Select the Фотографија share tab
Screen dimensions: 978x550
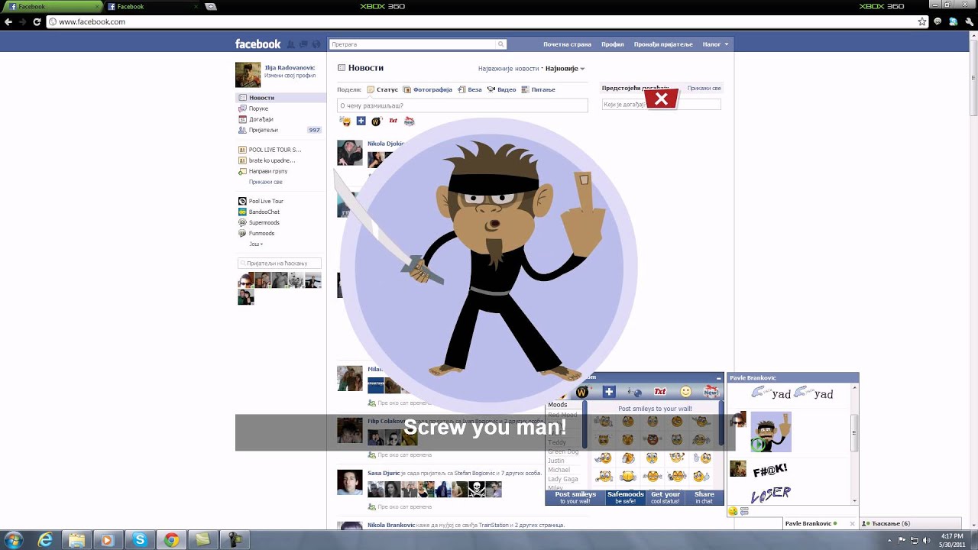(x=428, y=89)
